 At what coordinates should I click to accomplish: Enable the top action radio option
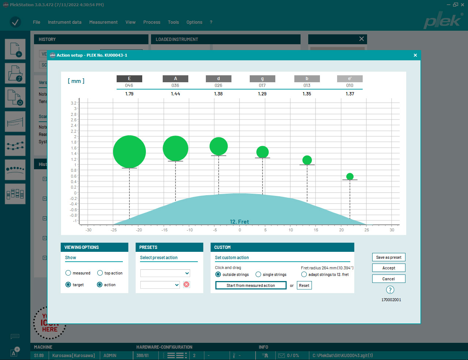coord(100,273)
